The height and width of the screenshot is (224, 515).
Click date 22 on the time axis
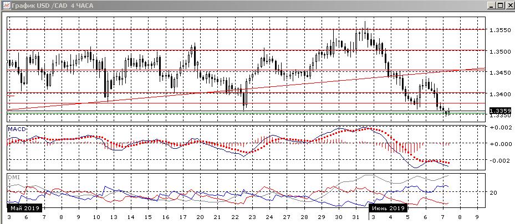coord(234,218)
